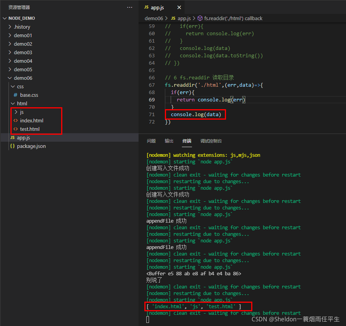Click the 资源管理器 explorer title

tap(19, 7)
